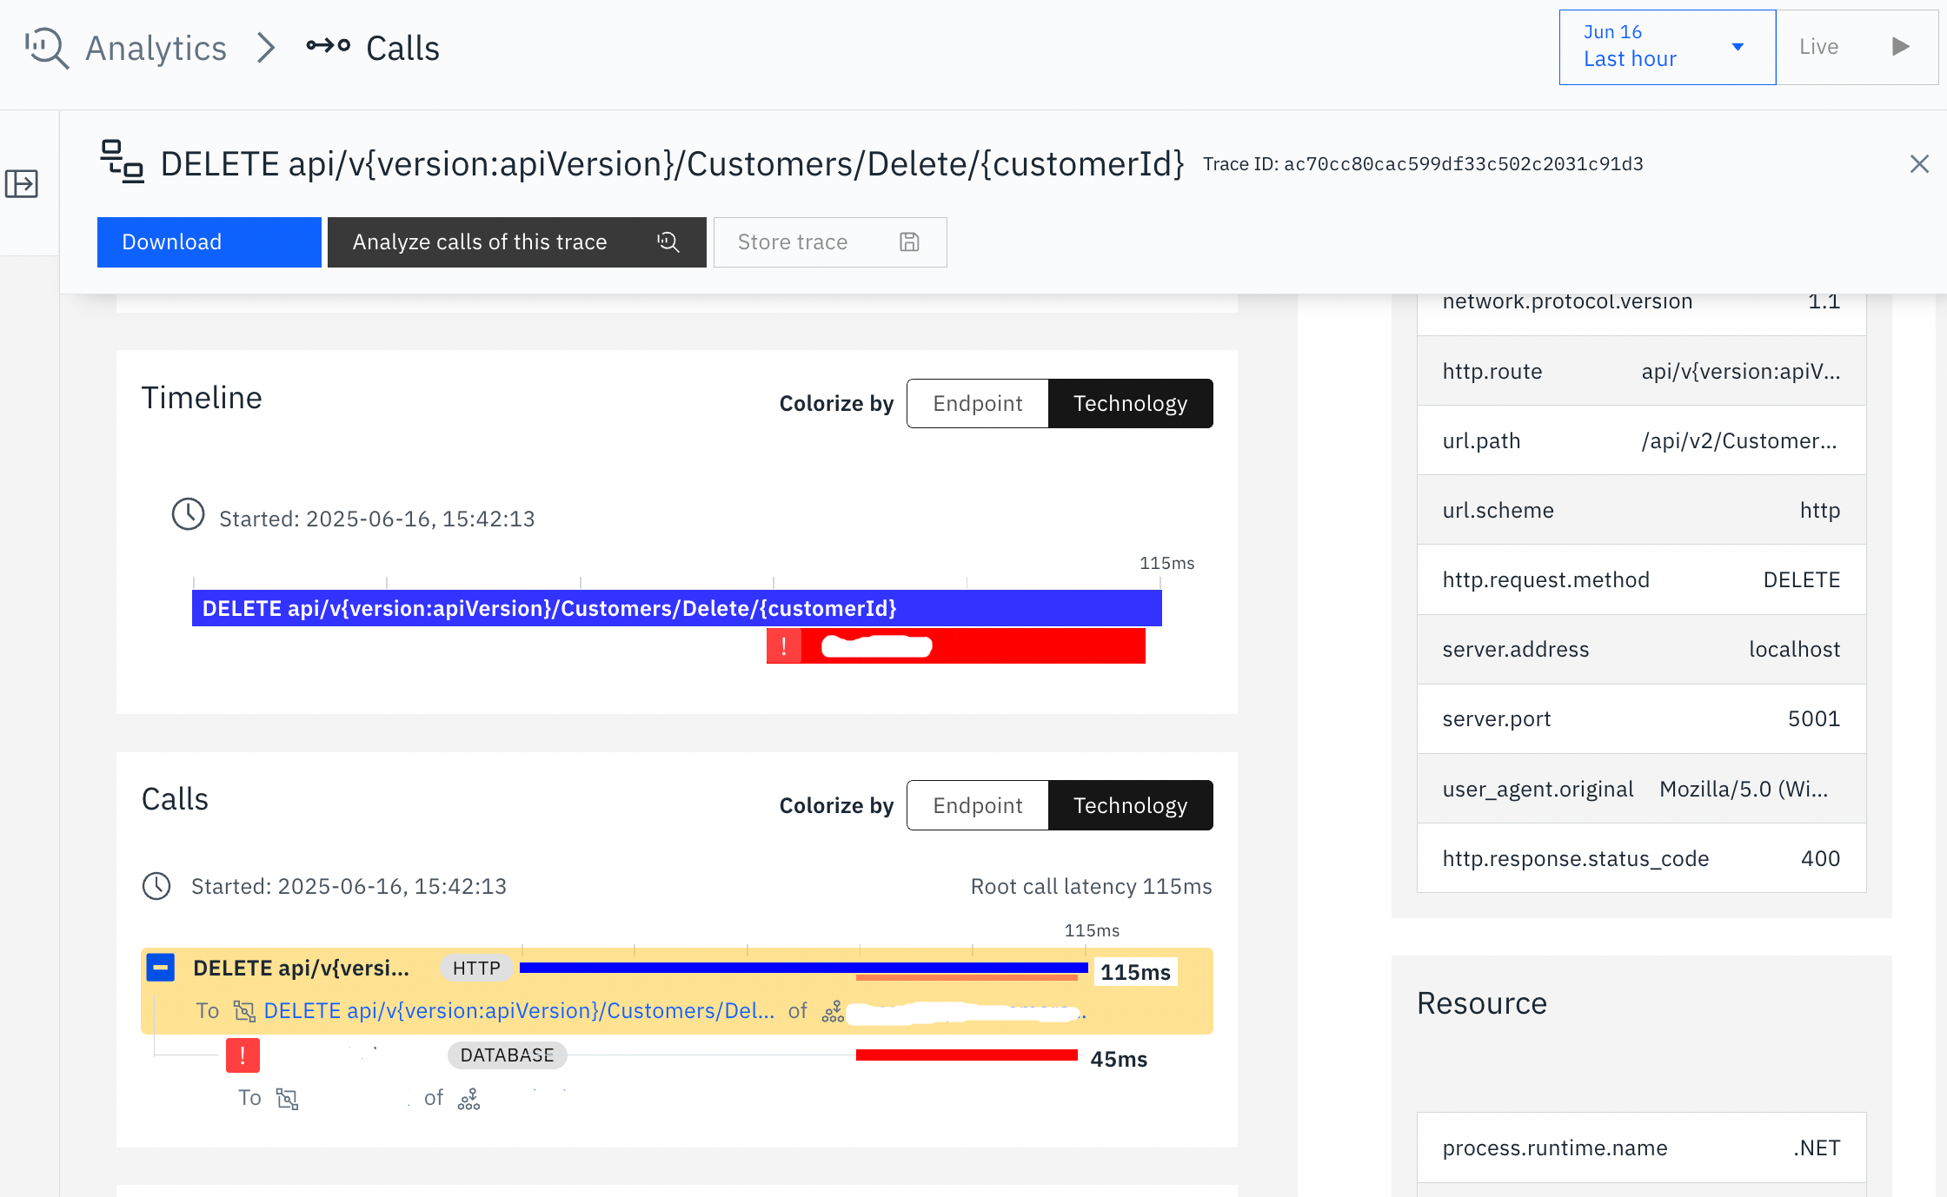The width and height of the screenshot is (1947, 1197).
Task: Click the service cluster icon in DATABASE row
Action: coord(468,1099)
